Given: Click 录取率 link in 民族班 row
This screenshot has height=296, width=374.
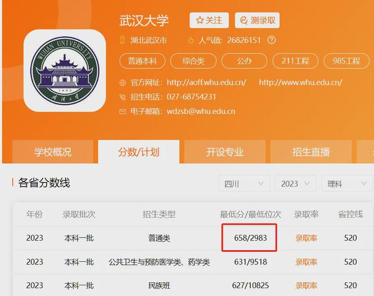Looking at the screenshot, I should (x=306, y=285).
